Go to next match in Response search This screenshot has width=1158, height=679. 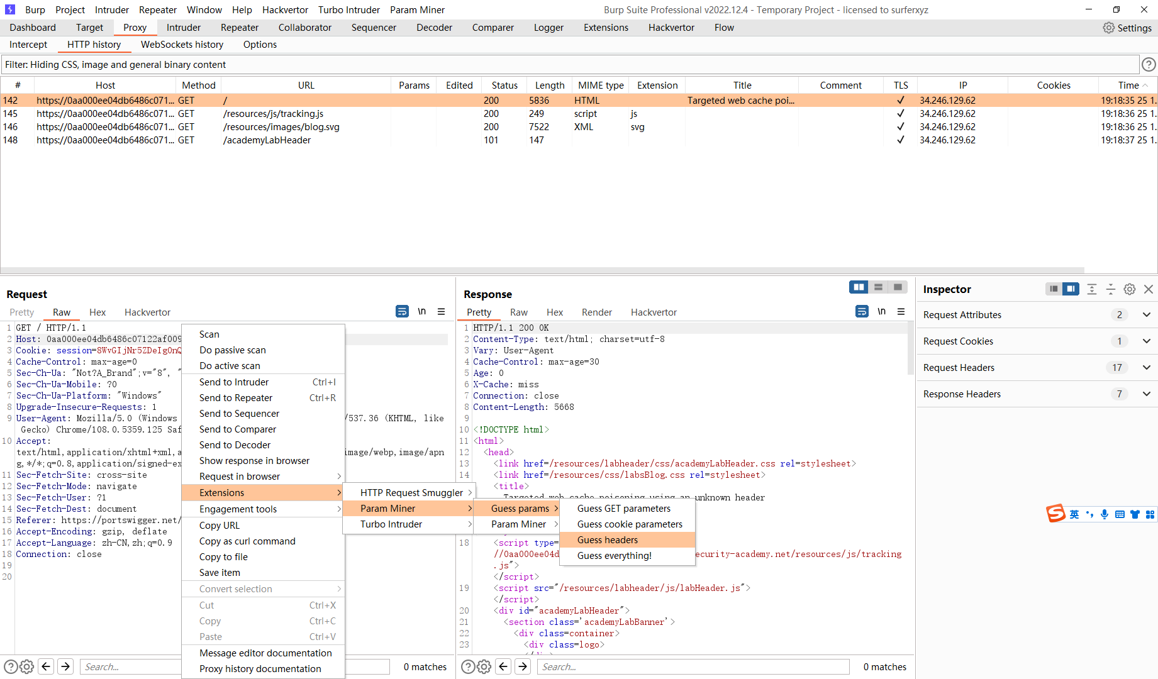click(523, 666)
